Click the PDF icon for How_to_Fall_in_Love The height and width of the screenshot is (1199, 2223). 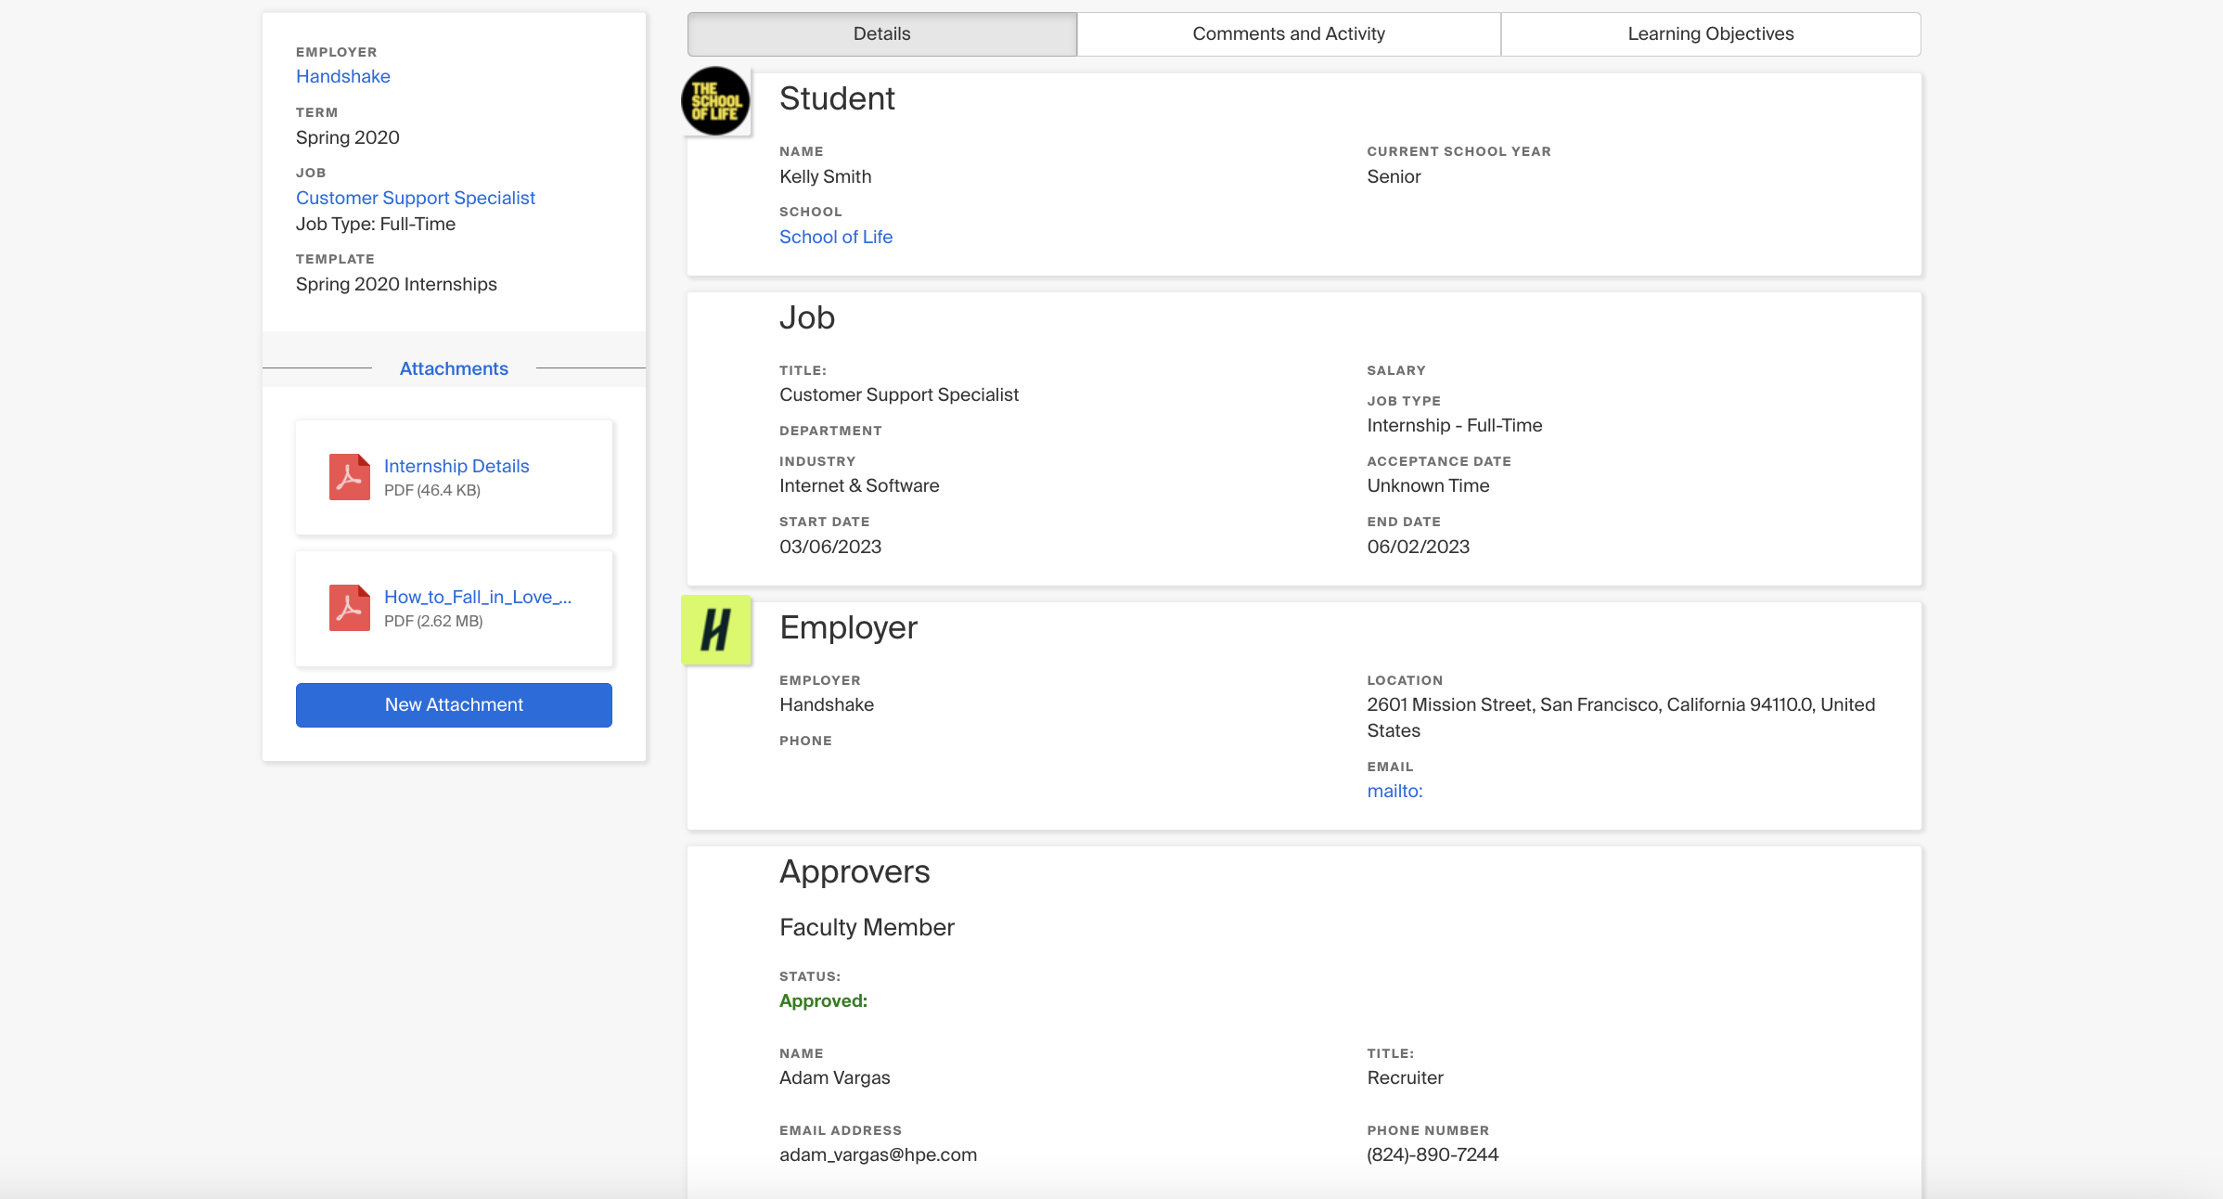click(x=350, y=608)
